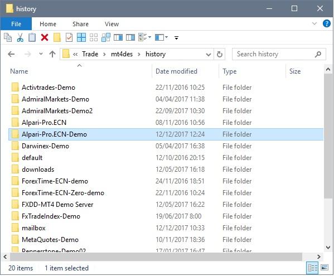Open address bar history dropdown

click(x=209, y=55)
